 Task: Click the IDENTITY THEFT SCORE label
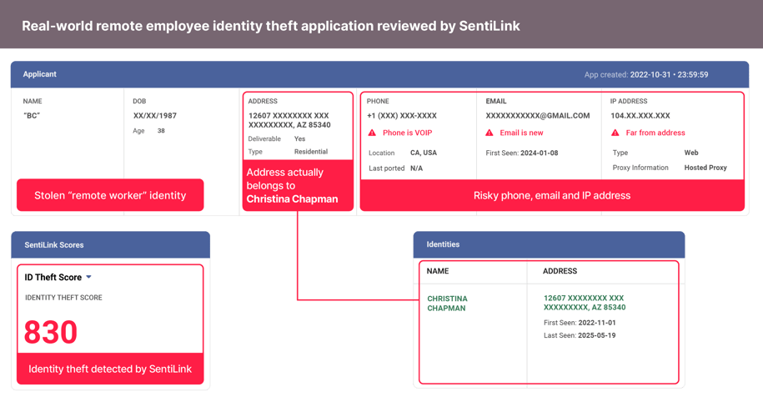coord(63,298)
